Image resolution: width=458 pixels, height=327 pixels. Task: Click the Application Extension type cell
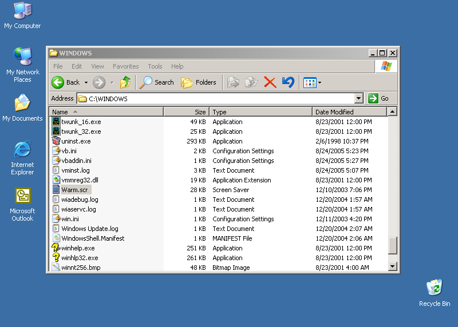click(x=242, y=180)
